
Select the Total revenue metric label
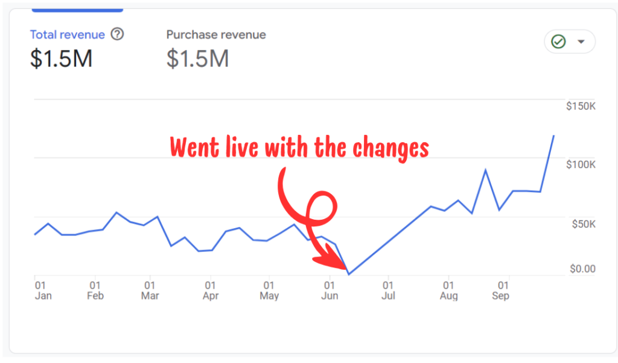[67, 34]
